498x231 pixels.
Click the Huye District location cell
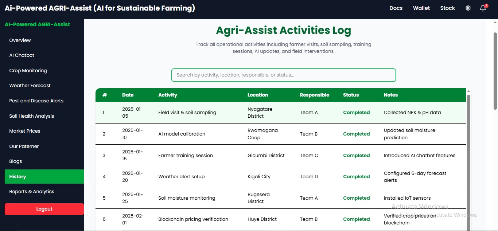tap(262, 219)
